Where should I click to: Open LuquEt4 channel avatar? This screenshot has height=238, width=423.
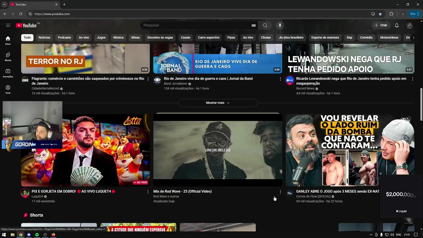(x=25, y=193)
